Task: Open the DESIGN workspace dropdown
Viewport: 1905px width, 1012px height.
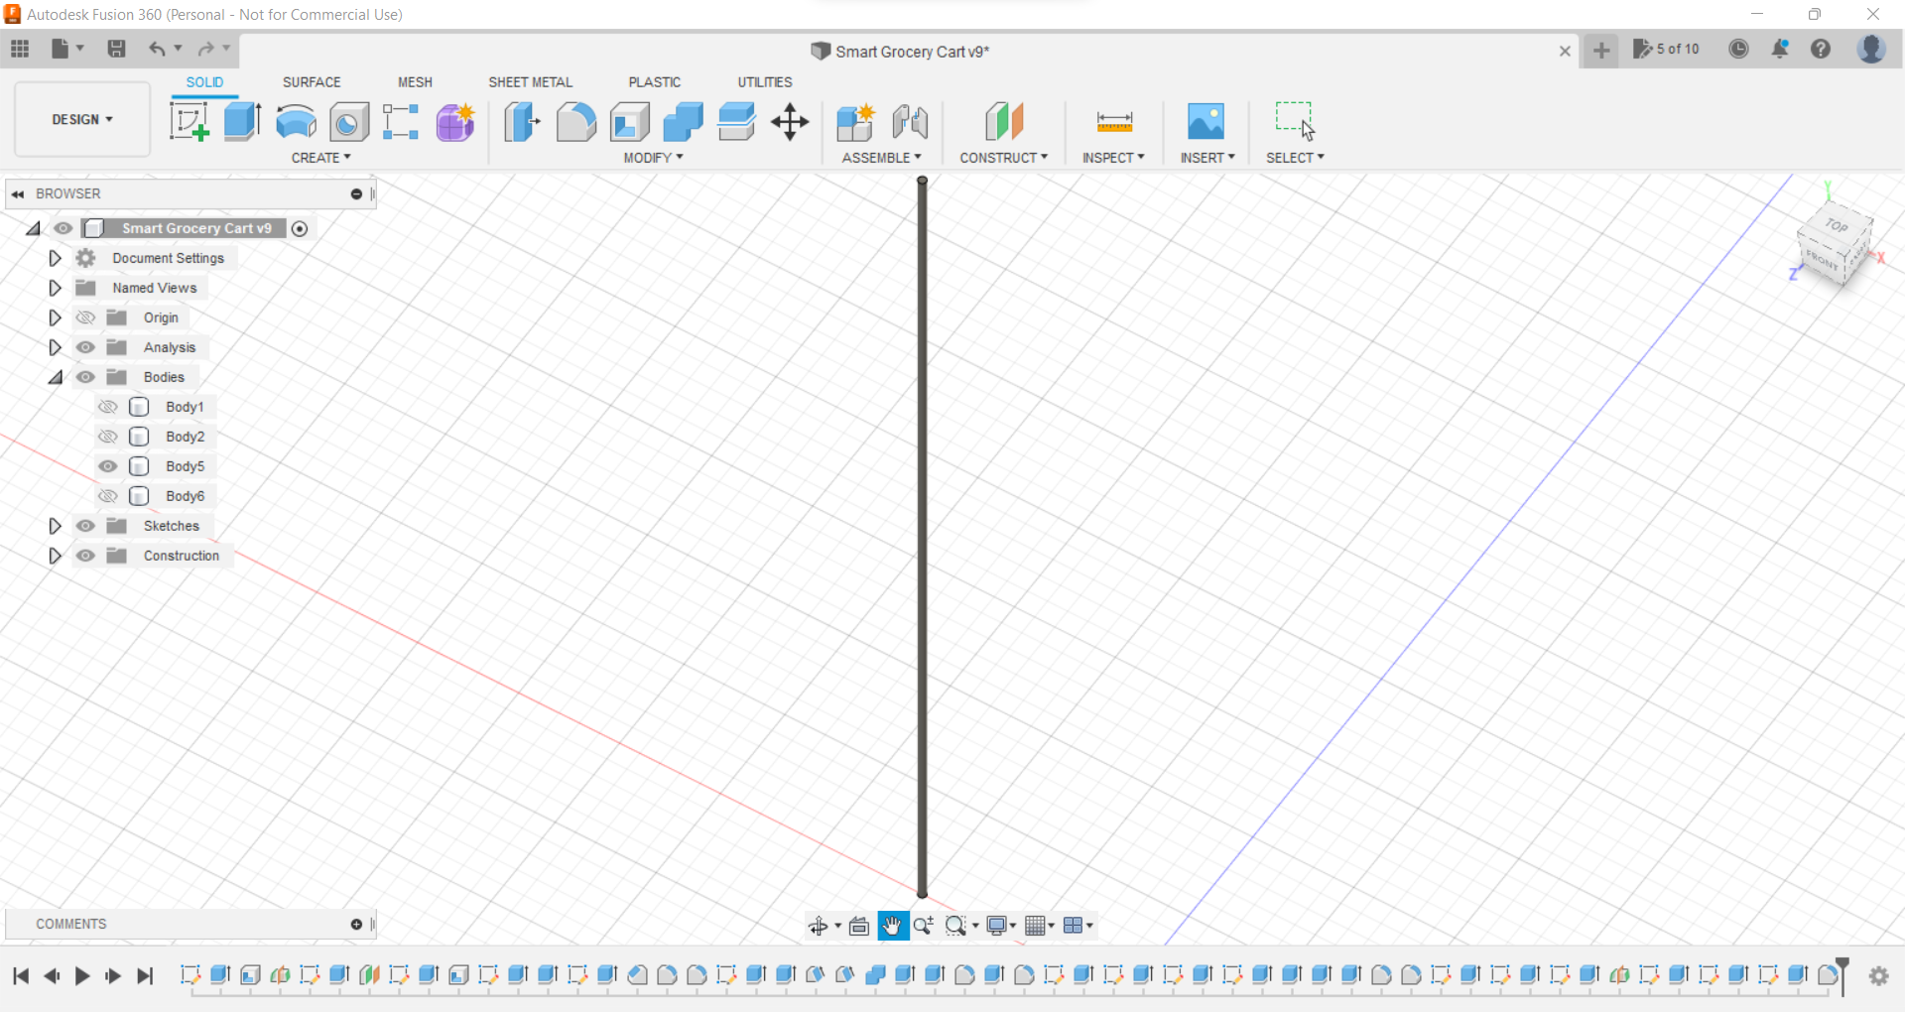Action: tap(81, 119)
